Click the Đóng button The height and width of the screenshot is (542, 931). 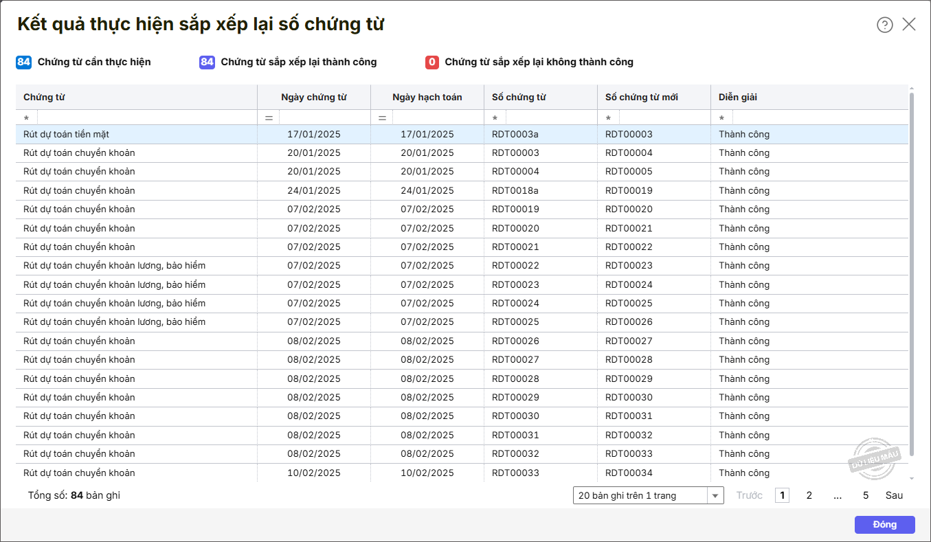pos(884,524)
